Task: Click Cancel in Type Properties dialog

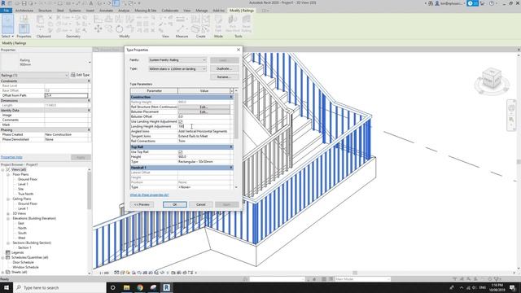Action: [x=201, y=204]
